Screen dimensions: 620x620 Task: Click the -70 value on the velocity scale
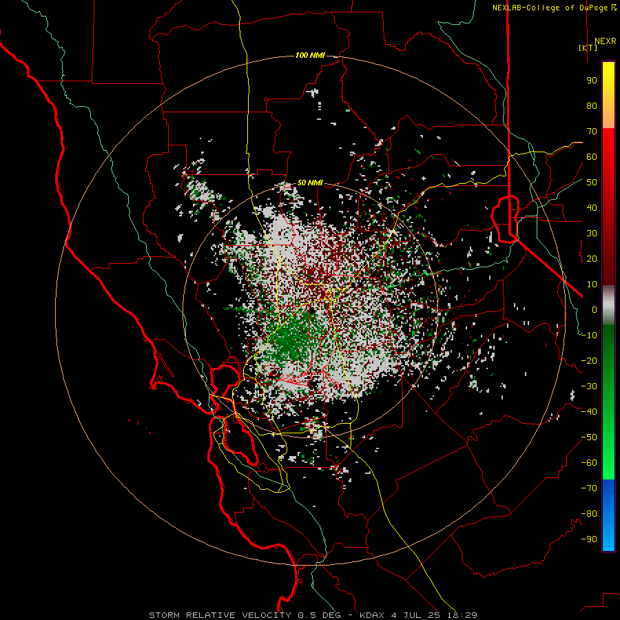[x=589, y=488]
